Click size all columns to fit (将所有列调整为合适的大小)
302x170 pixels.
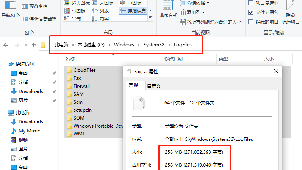[x=210, y=22]
